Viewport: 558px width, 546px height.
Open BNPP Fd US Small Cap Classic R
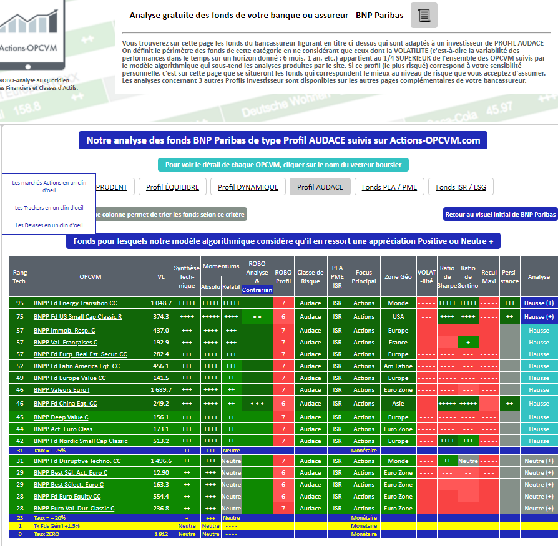77,316
